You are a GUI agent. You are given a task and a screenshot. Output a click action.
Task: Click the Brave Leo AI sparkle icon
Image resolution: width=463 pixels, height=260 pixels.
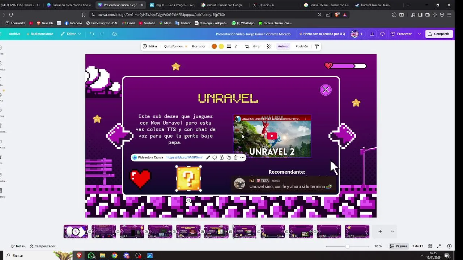tap(435, 15)
